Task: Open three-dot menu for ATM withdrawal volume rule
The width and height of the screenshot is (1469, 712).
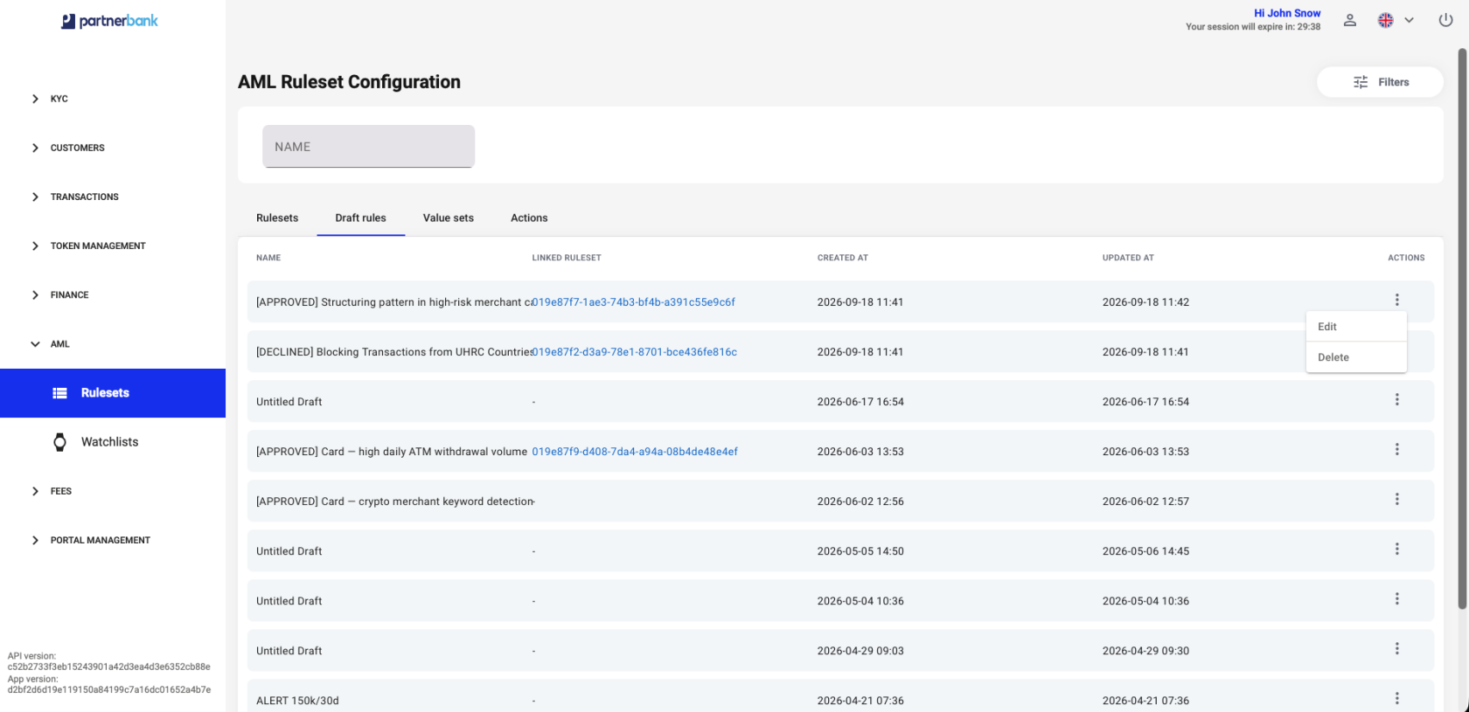Action: (x=1396, y=449)
